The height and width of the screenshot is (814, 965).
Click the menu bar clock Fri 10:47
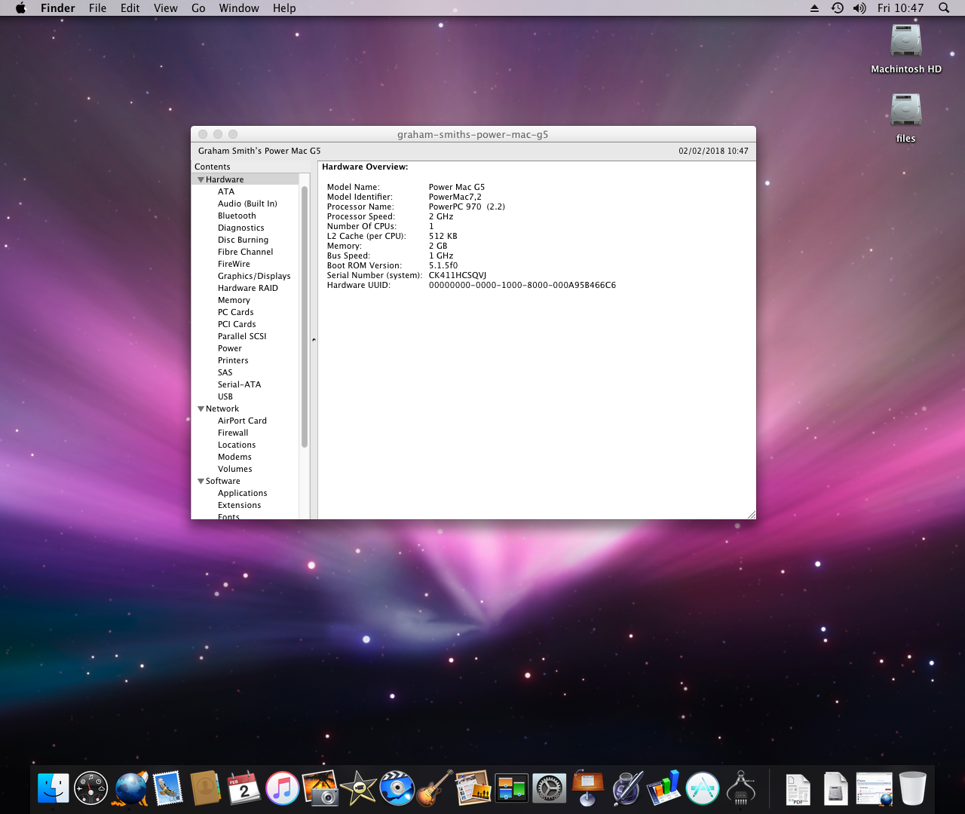click(900, 8)
